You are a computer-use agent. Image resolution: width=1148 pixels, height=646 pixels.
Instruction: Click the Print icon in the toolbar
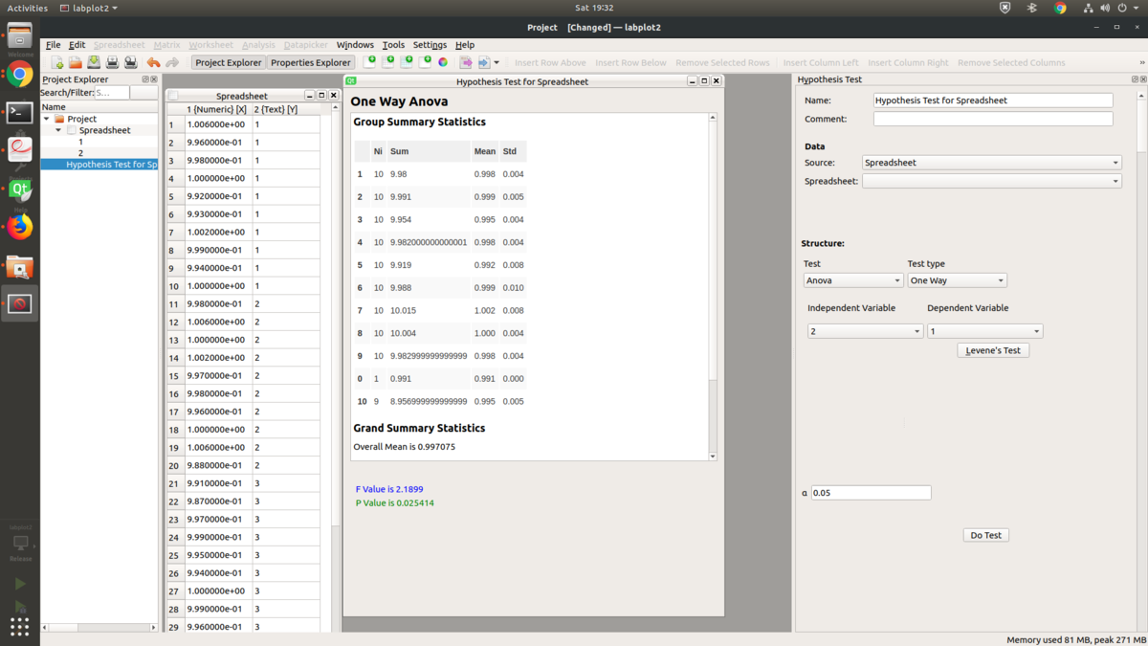coord(112,63)
